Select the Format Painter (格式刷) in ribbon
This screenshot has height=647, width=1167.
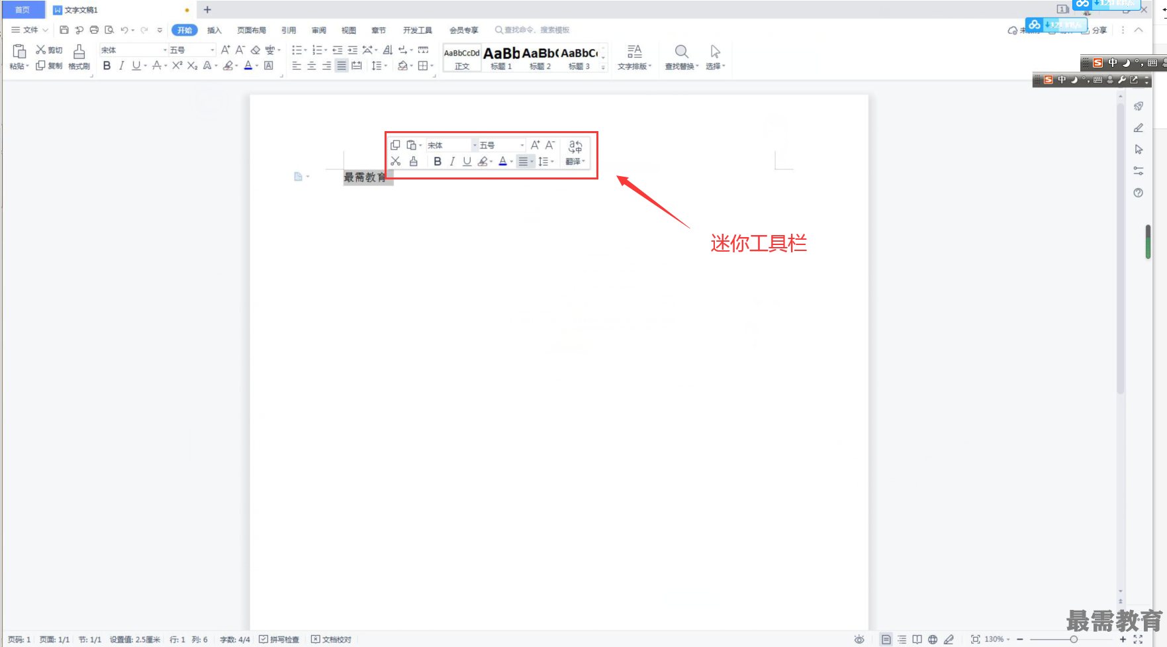coord(79,57)
